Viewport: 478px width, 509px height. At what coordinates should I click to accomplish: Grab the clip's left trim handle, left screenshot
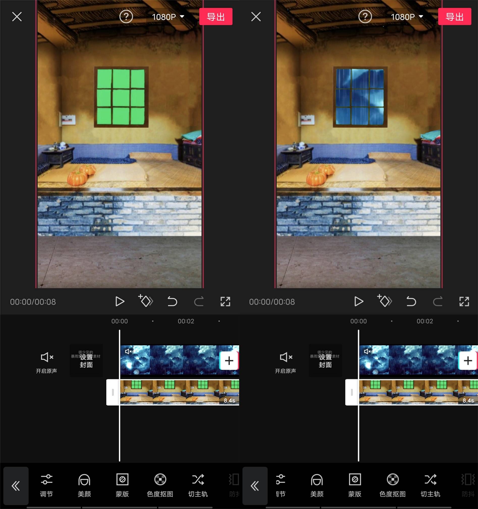tap(113, 392)
